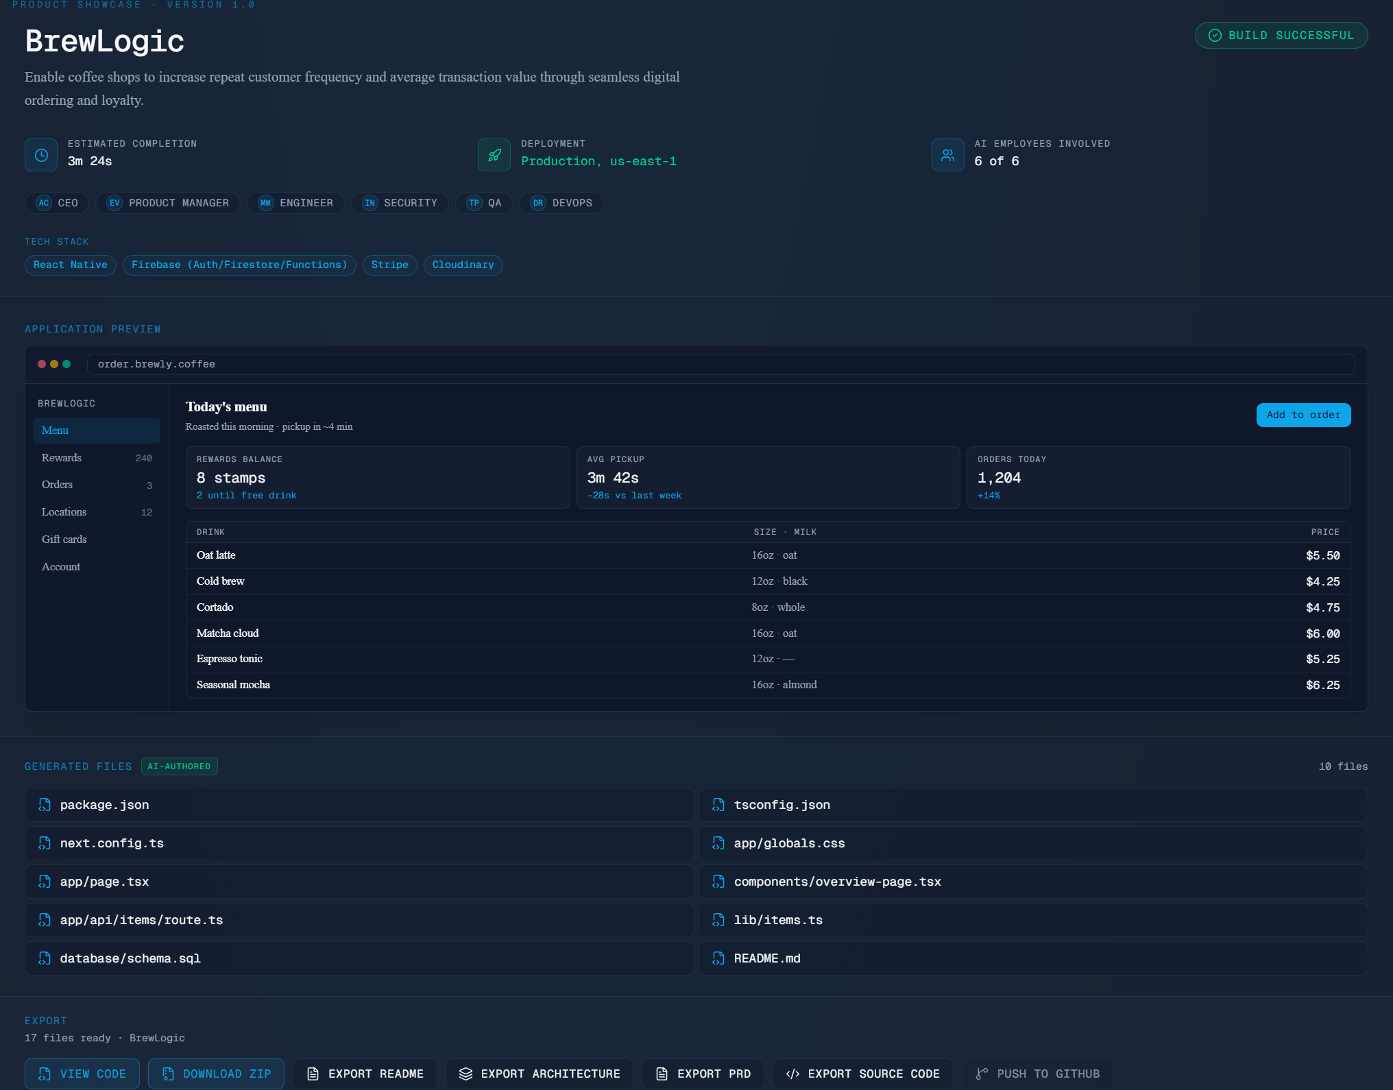Click the file icon next to package.json
This screenshot has height=1090, width=1393.
tap(45, 805)
